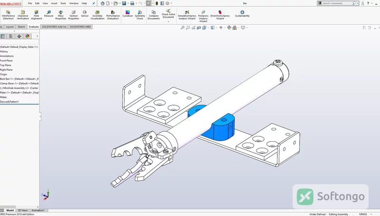Screen dimensions: 380x216
Task: Open the File menu
Action: click(30, 3)
